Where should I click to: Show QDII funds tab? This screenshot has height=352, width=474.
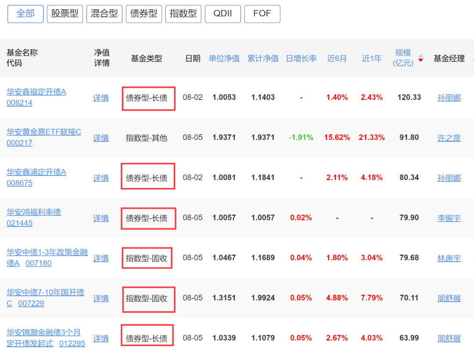223,14
